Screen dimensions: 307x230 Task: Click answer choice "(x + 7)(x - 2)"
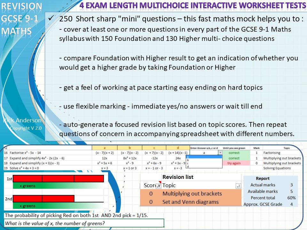point(154,153)
